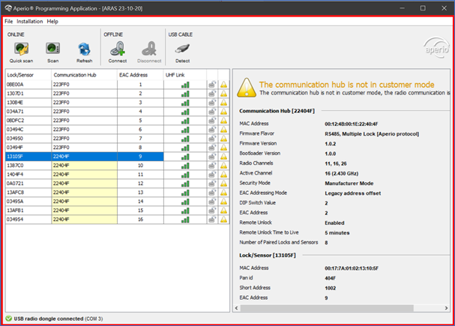455x326 pixels.
Task: Click the Legacy address offset value
Action: click(352, 193)
